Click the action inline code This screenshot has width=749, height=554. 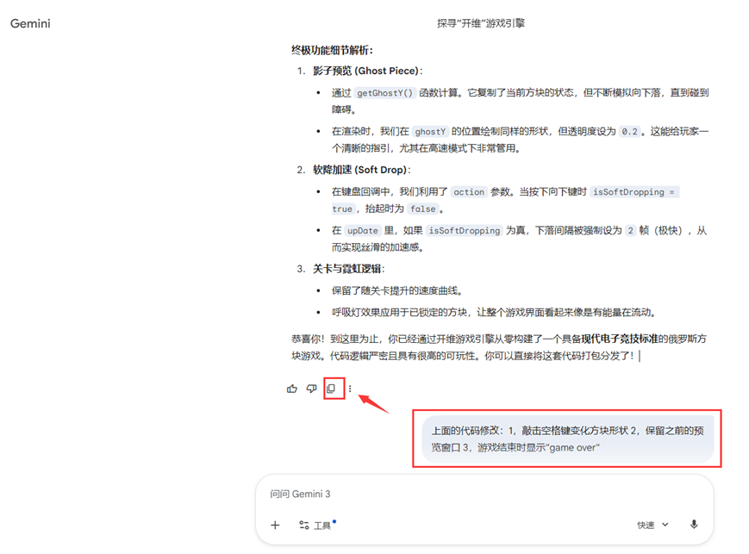(x=469, y=192)
